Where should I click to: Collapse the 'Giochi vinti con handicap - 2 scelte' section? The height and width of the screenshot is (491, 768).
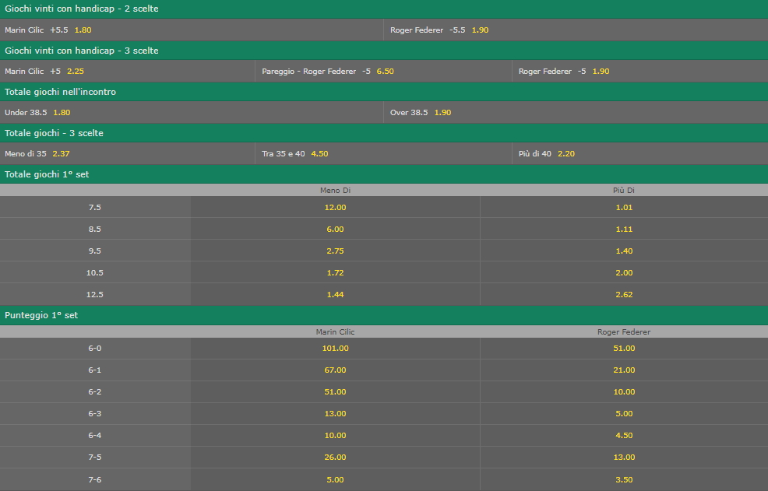(x=383, y=9)
